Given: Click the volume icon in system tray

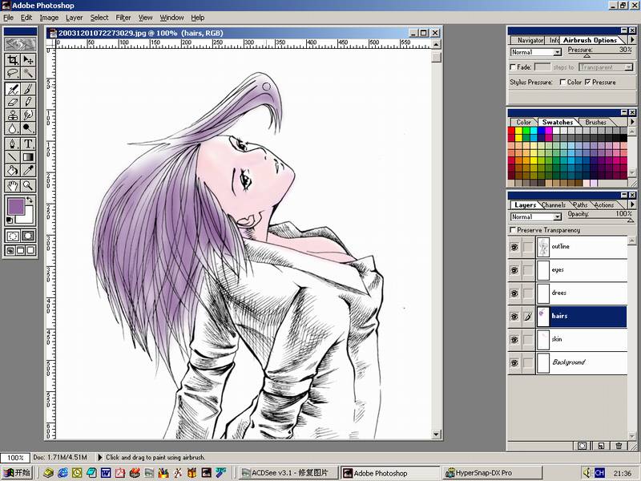Looking at the screenshot, I should coord(587,473).
